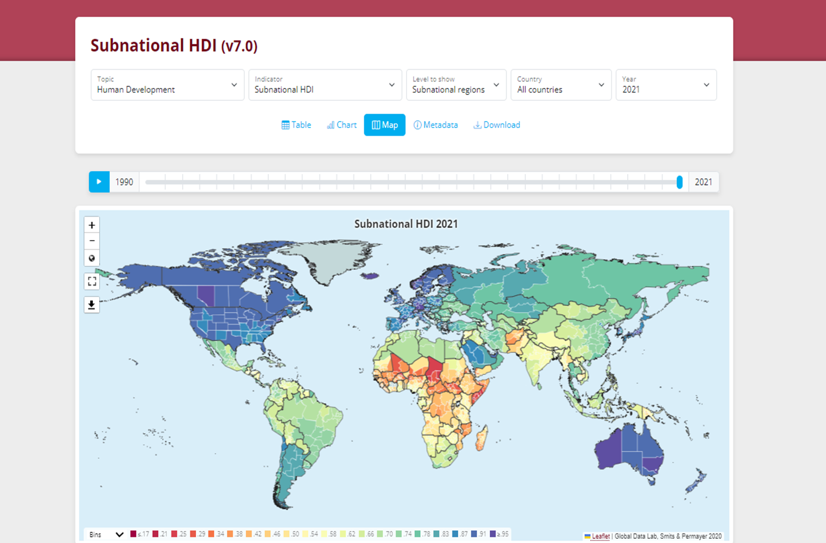Open the Indicator dropdown

[325, 85]
